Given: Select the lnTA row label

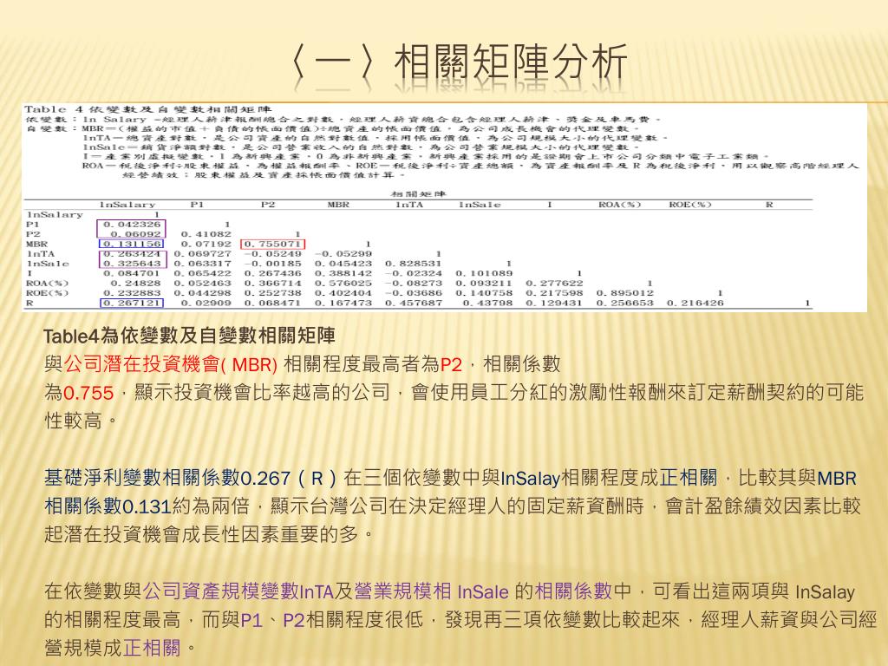Looking at the screenshot, I should pos(41,254).
